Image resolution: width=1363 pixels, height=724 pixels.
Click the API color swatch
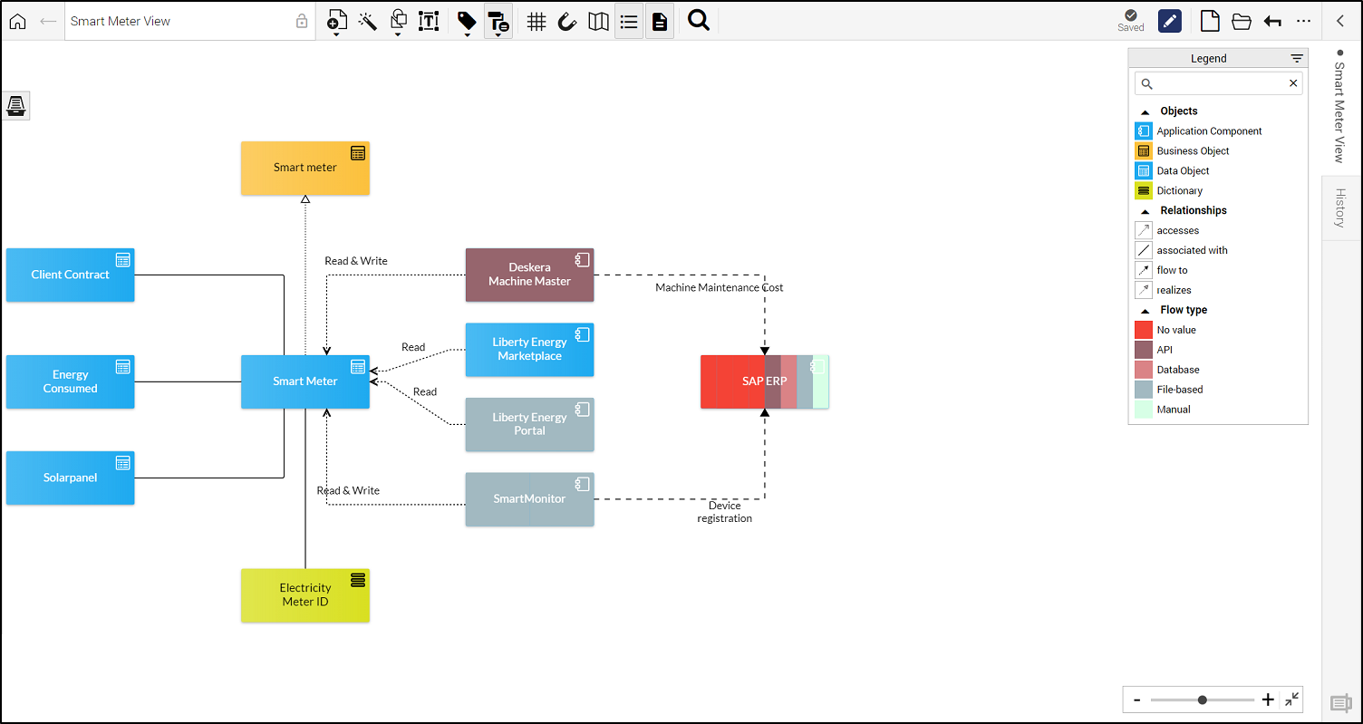tap(1144, 350)
